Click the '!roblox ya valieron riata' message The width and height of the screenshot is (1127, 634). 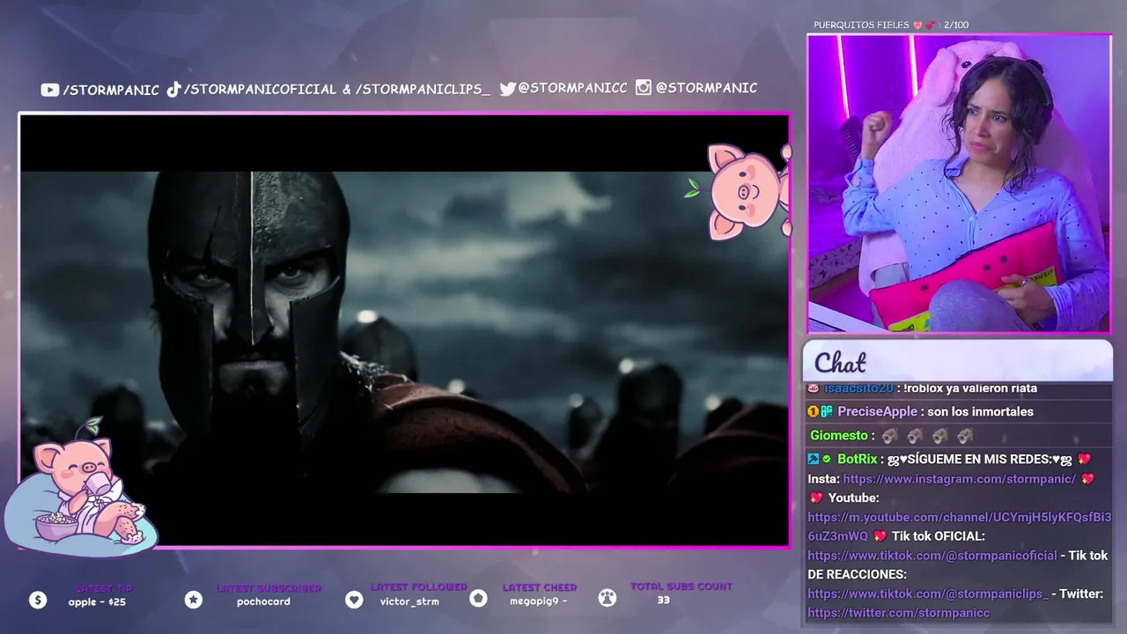click(969, 388)
